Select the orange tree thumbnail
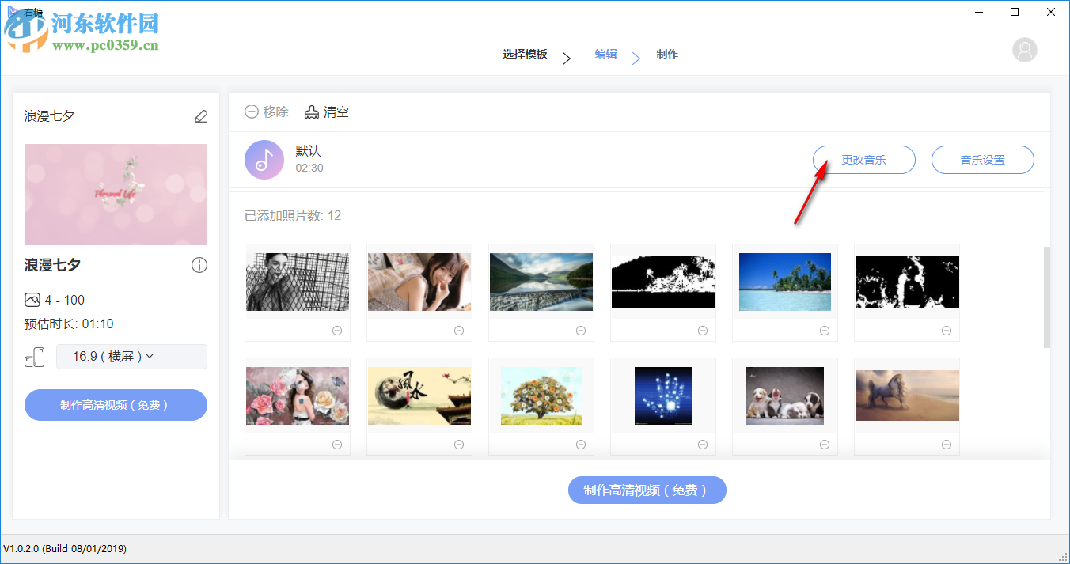Screen dimensions: 1070x564 tap(541, 396)
